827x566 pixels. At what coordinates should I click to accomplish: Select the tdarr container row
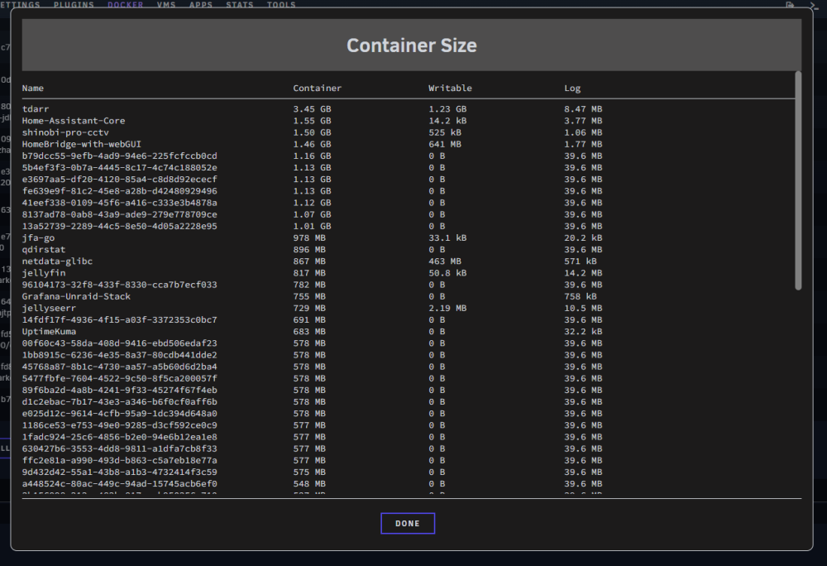coord(409,108)
